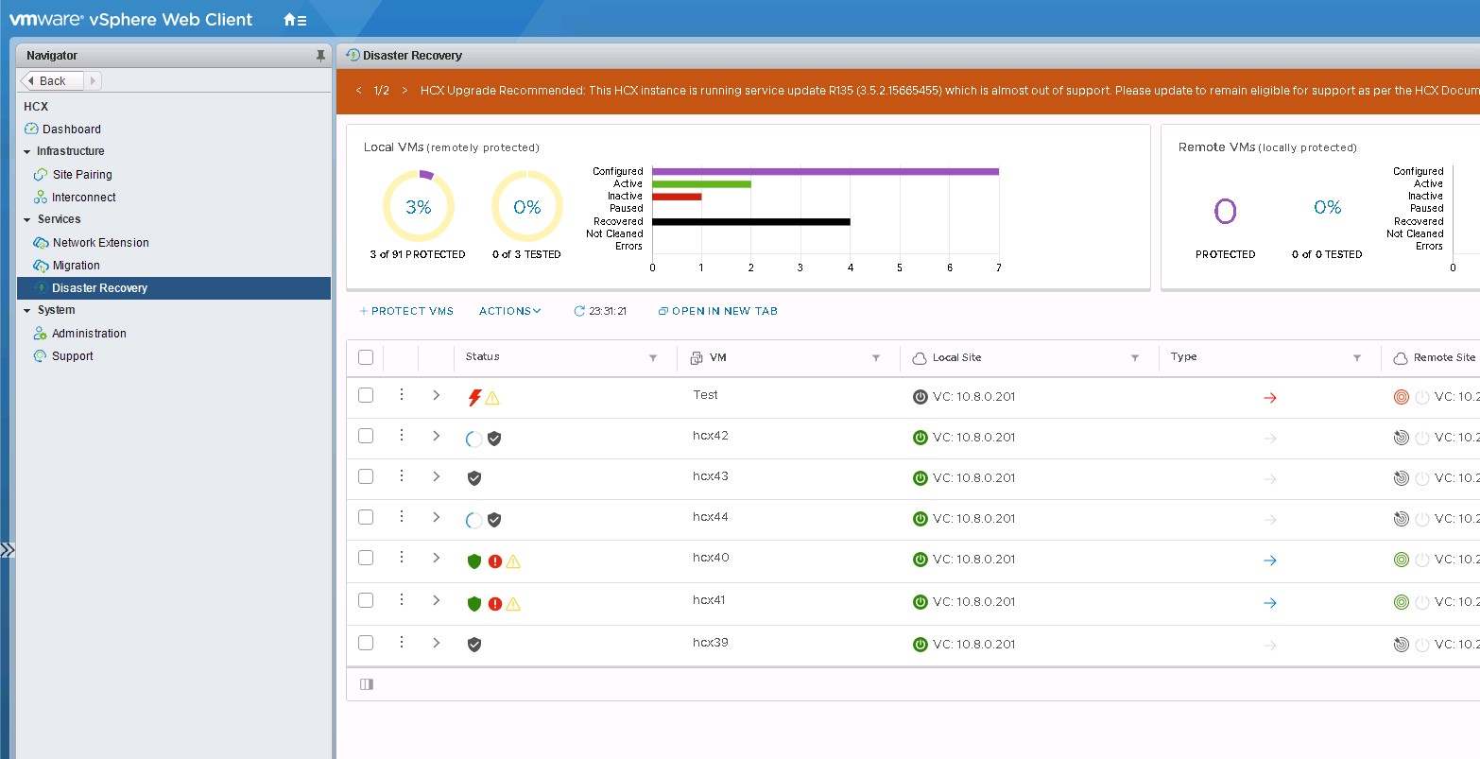
Task: Click the error lightning icon on the Test VM row
Action: [473, 397]
